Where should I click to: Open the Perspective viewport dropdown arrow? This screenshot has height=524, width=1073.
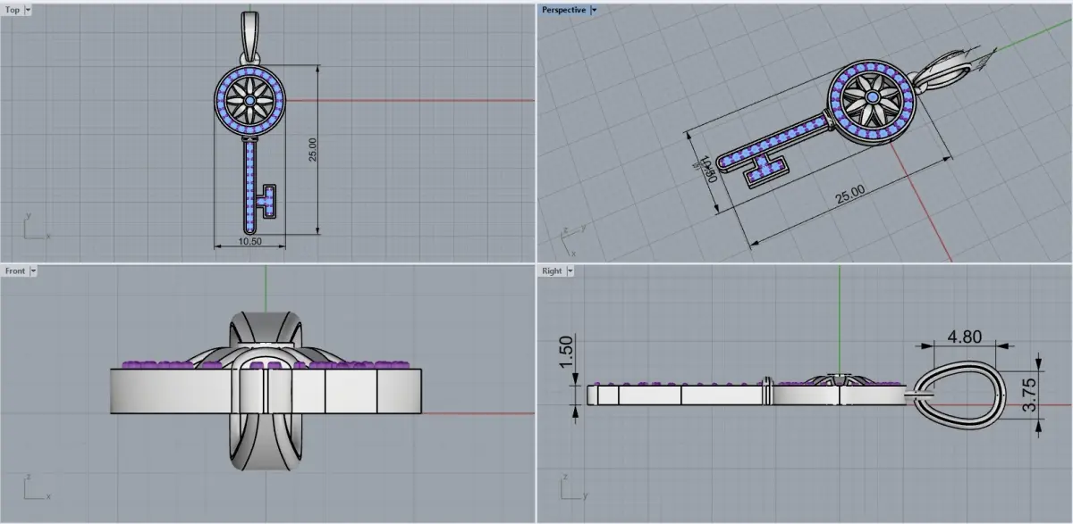point(595,10)
